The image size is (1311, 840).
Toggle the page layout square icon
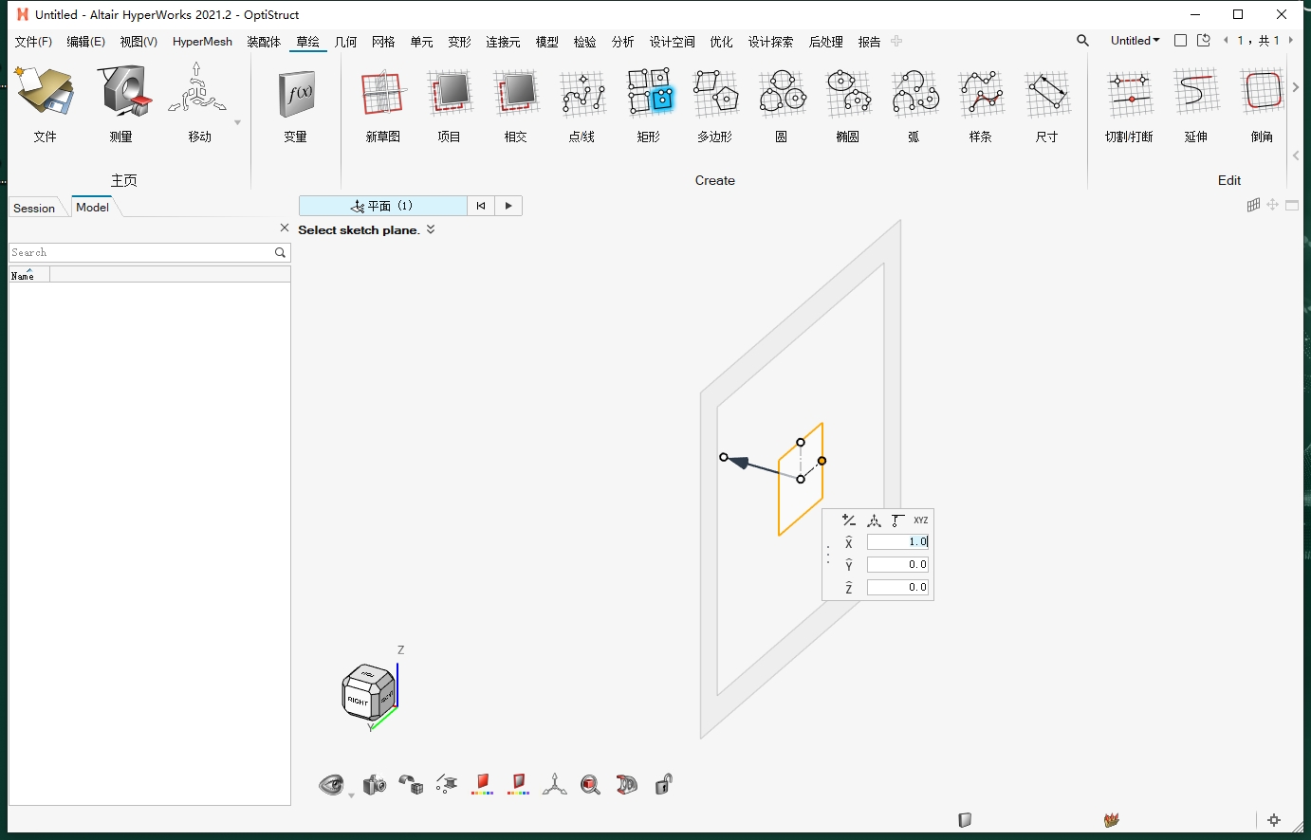[1180, 41]
